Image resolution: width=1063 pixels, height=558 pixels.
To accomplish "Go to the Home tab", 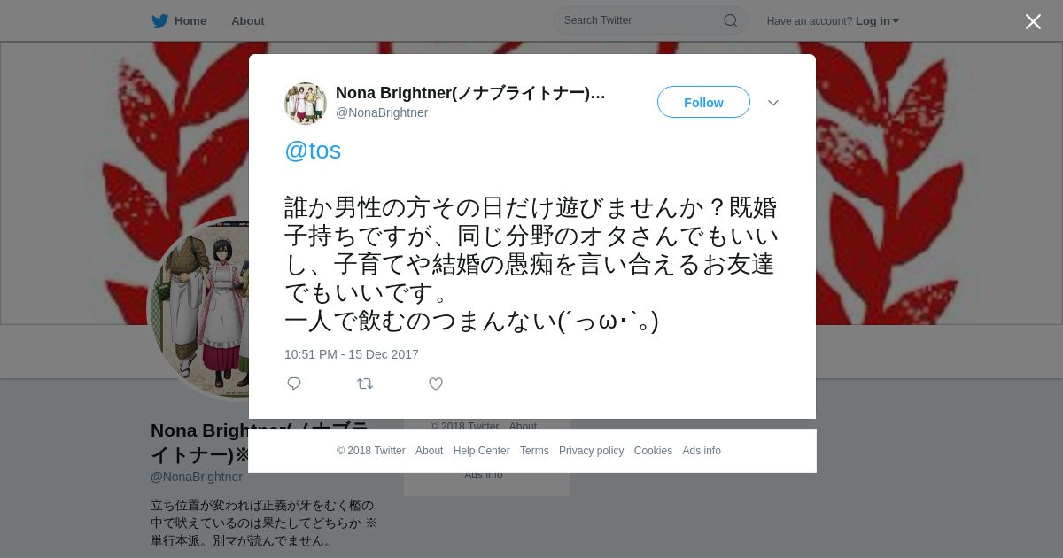I will 180,21.
